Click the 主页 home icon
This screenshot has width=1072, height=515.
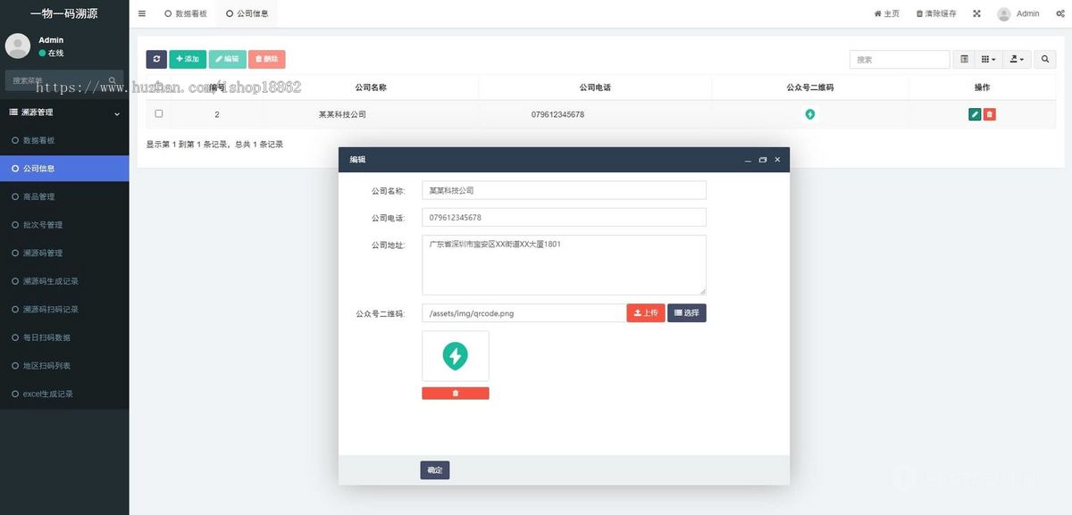pos(884,12)
